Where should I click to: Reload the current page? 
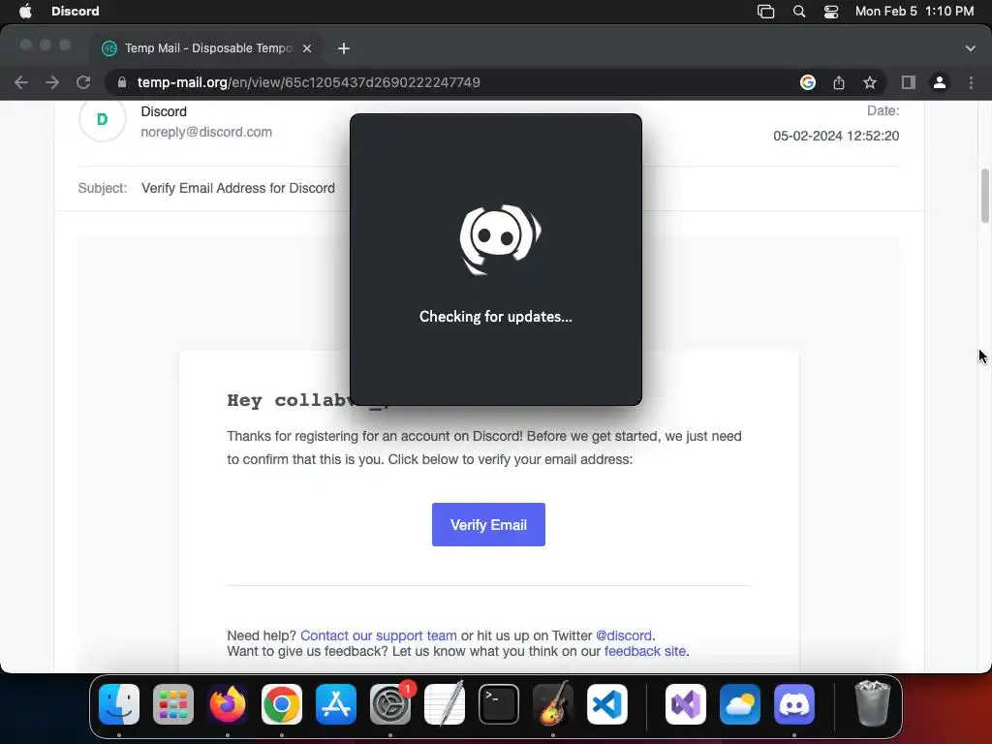pos(83,82)
